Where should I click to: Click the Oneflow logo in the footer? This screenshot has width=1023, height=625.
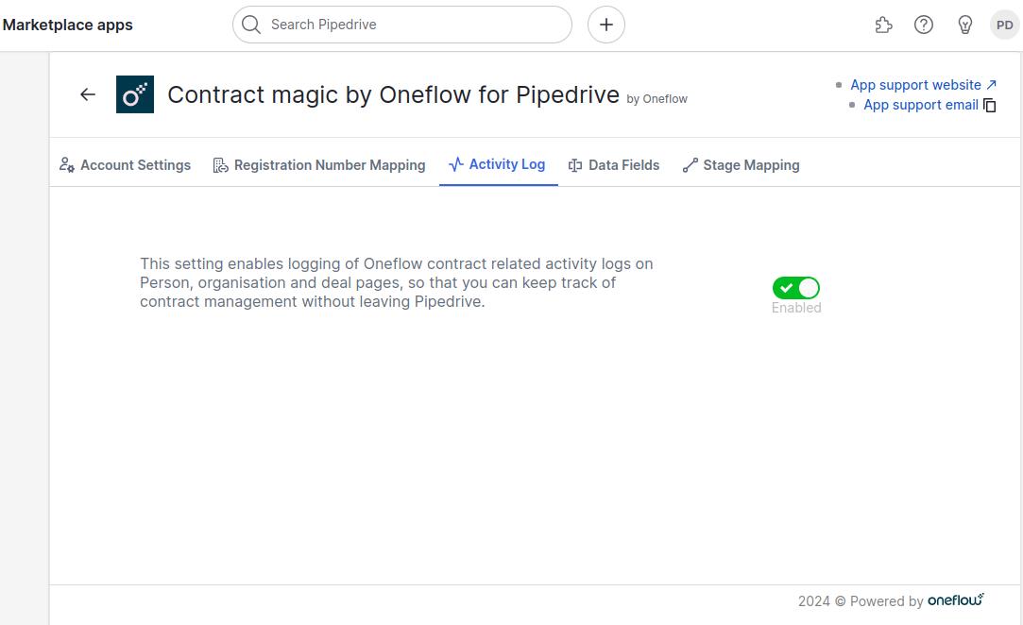(956, 600)
